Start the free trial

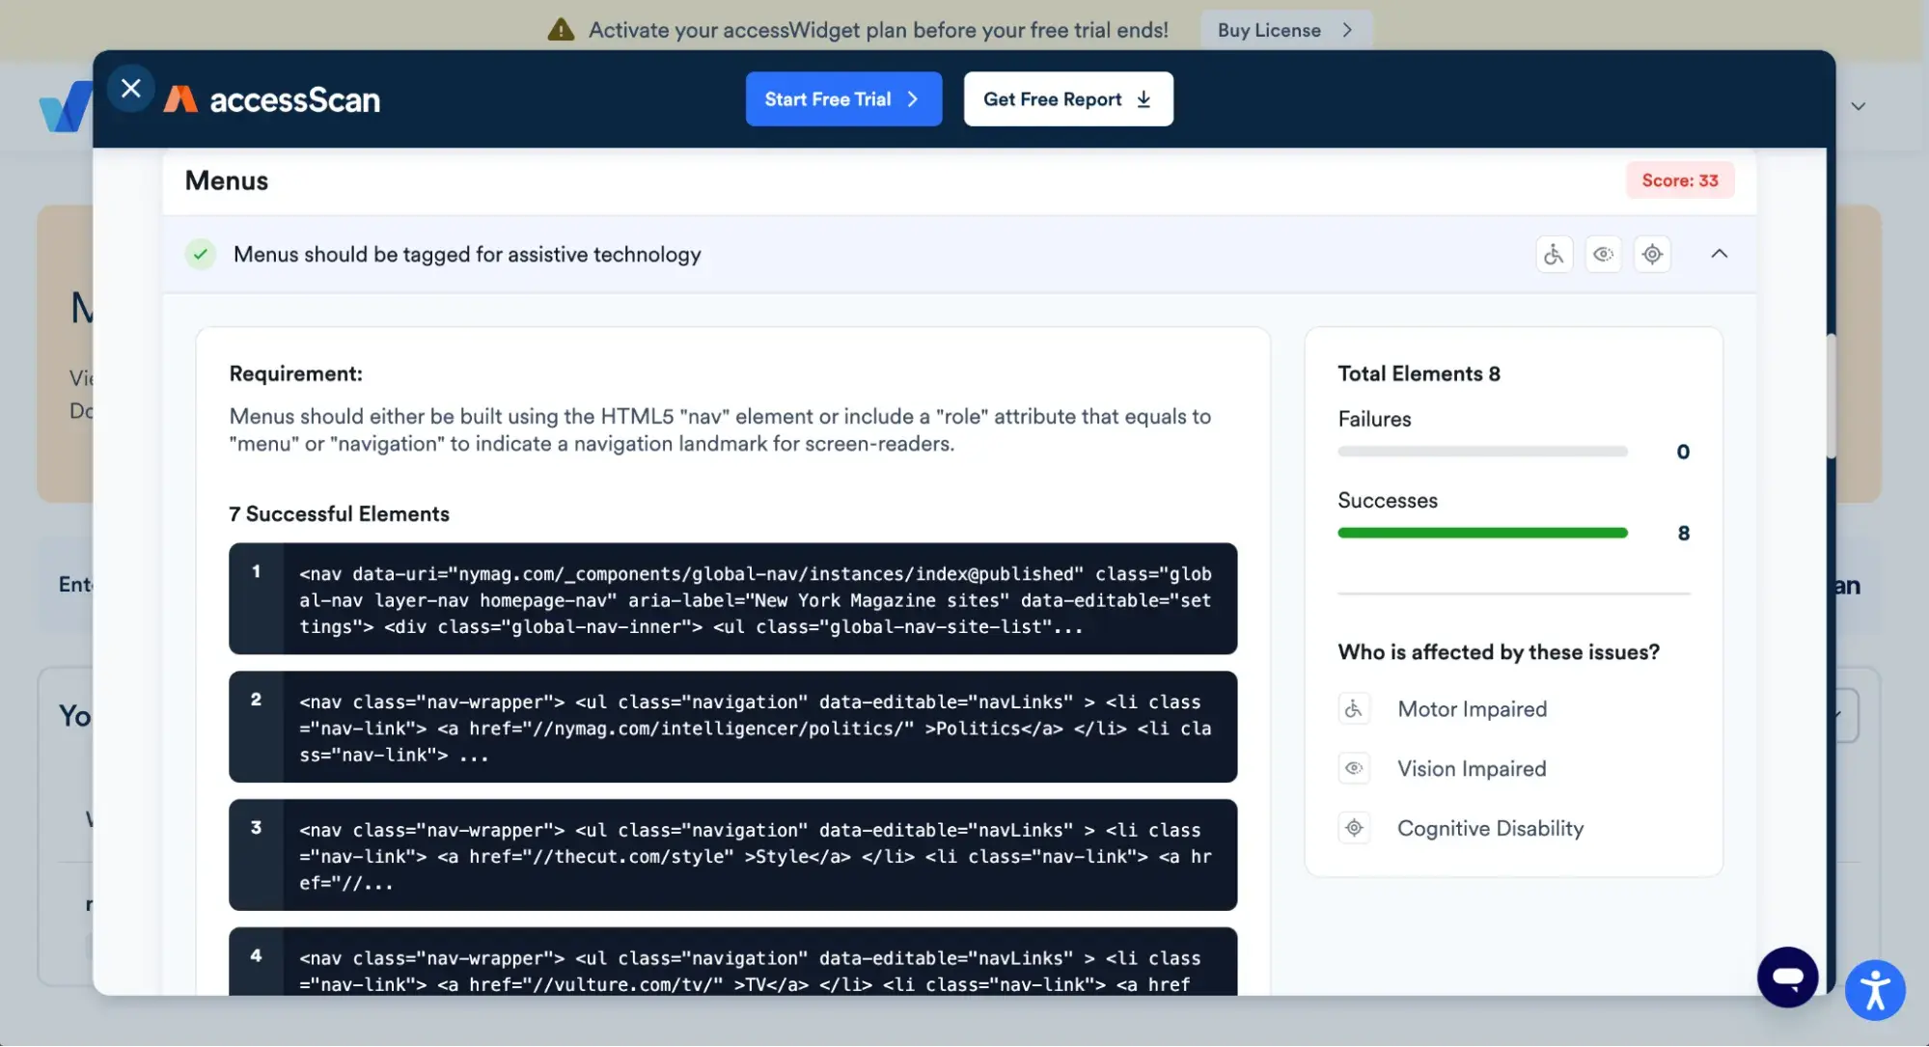(x=843, y=98)
